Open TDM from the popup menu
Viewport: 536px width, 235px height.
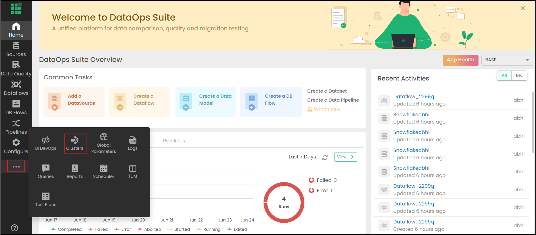(x=132, y=172)
